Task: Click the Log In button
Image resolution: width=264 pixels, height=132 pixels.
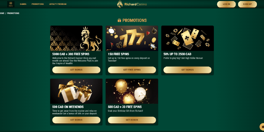Action: coord(226,4)
